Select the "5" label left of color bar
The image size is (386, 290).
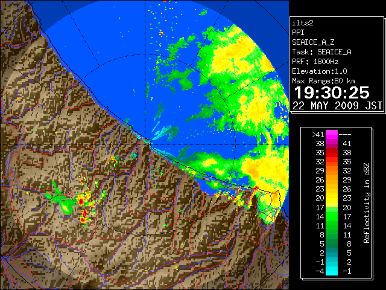(x=322, y=243)
